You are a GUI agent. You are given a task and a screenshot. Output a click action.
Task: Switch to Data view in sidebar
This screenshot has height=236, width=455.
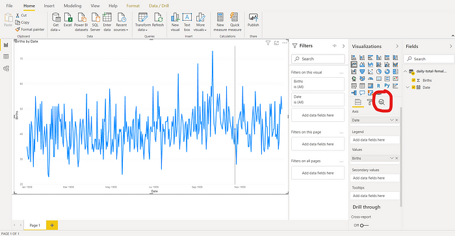click(6, 57)
